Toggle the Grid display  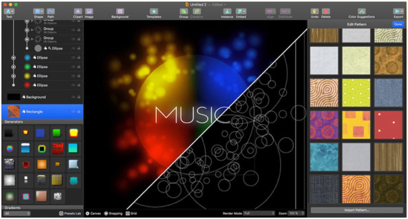point(131,213)
